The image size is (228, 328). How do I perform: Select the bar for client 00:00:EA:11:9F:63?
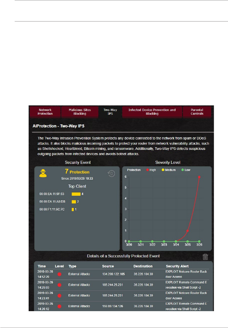76,194
